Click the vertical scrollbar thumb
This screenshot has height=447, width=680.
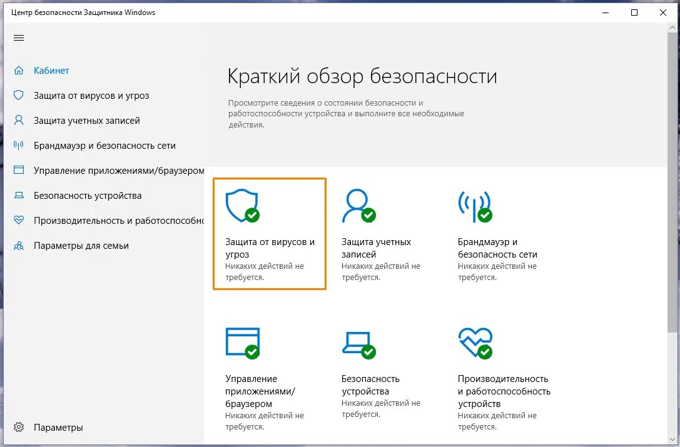672,182
